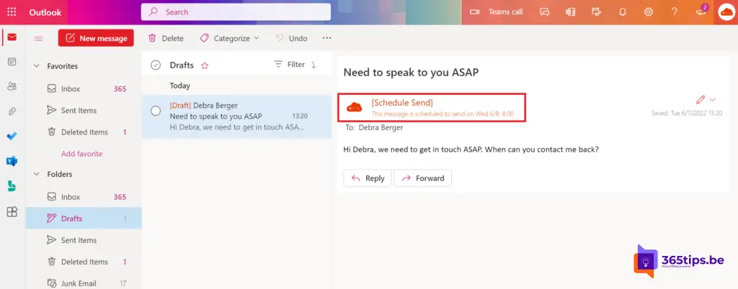Open the People contacts icon

(12, 86)
